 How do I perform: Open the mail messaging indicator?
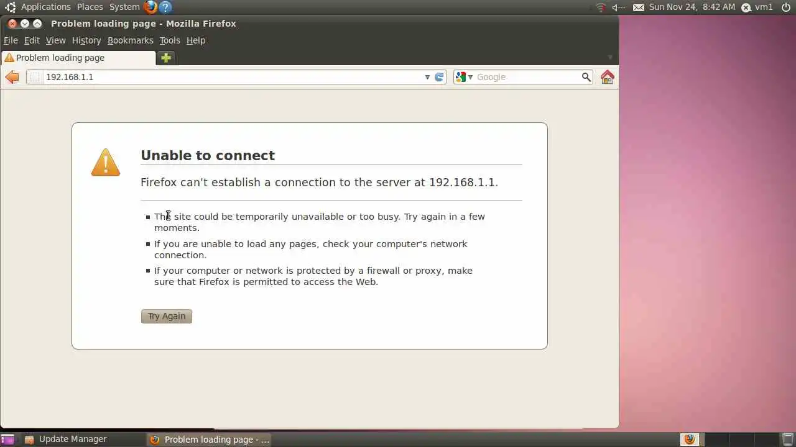coord(639,7)
